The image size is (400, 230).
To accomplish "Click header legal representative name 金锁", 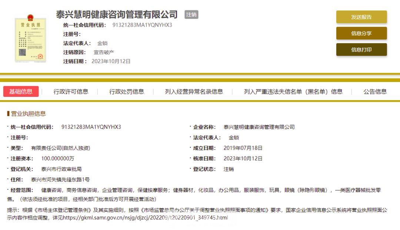I will (x=102, y=43).
